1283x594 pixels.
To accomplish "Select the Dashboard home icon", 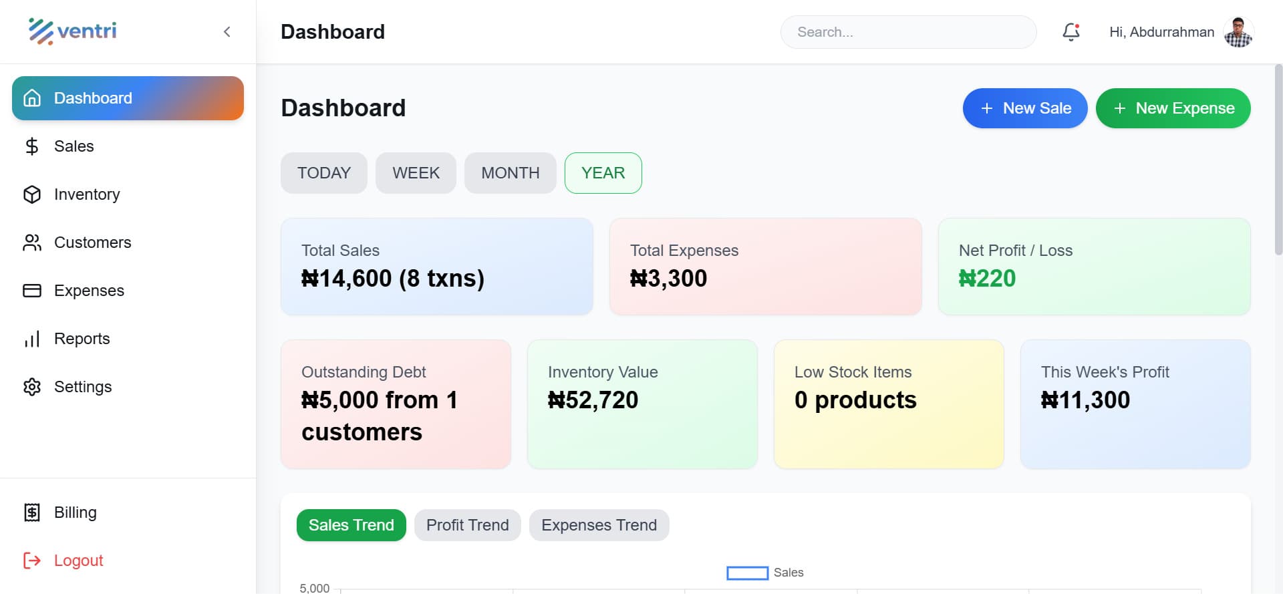I will click(31, 98).
